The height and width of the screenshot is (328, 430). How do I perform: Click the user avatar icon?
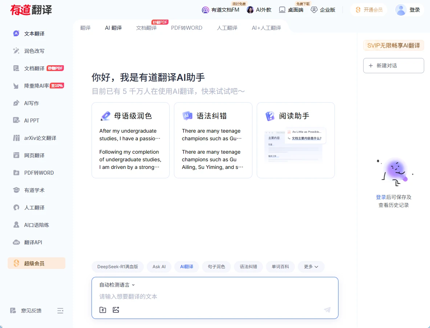point(401,10)
